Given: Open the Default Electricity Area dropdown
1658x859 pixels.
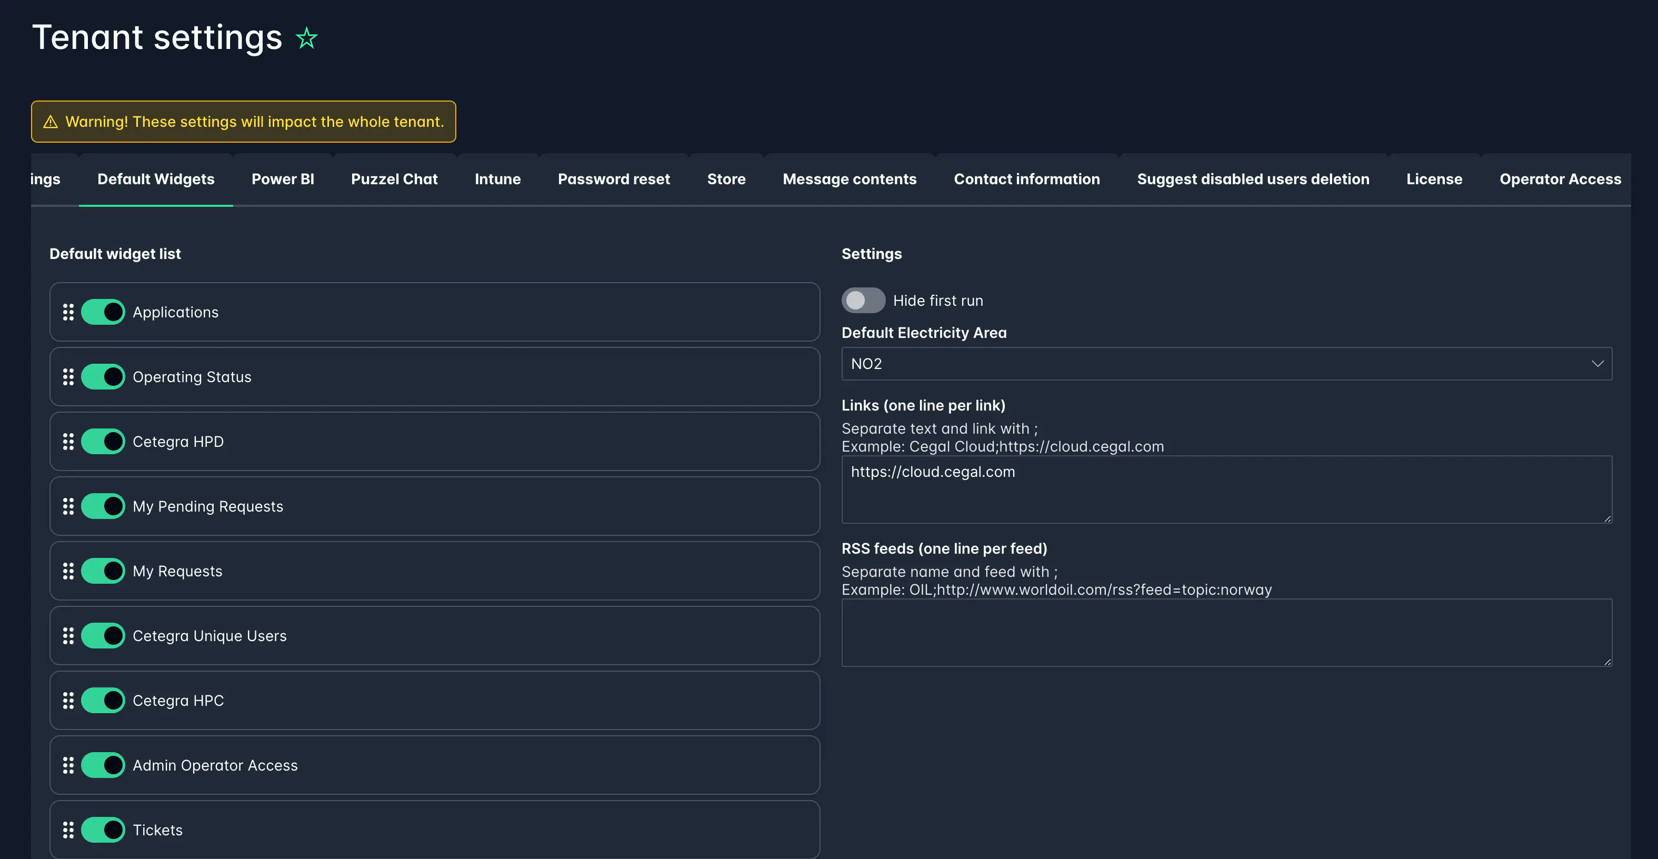Looking at the screenshot, I should click(1225, 364).
